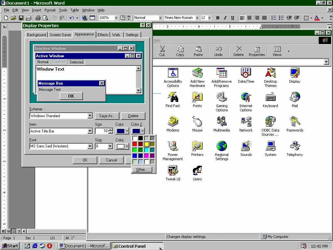Screen dimensions: 333x250
Task: Open Word Zoom percentage dropdown
Action: coord(116,18)
